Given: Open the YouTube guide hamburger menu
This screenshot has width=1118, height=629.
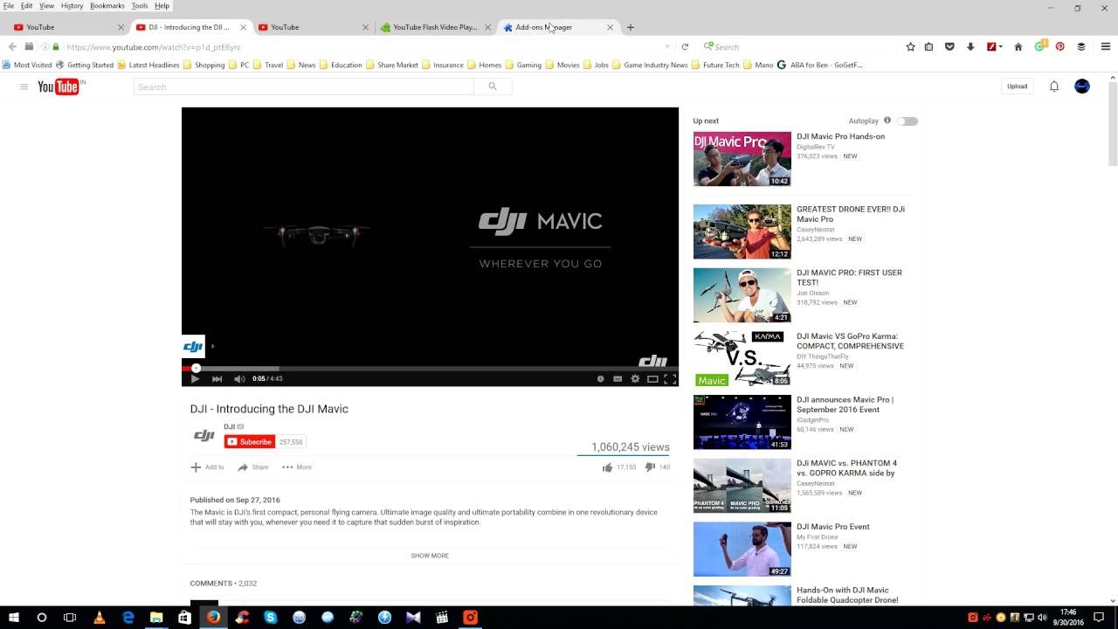Looking at the screenshot, I should click(x=24, y=86).
